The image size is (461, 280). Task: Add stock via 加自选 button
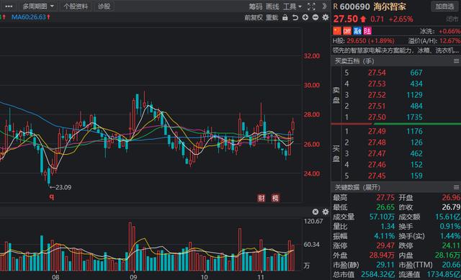coord(444,6)
